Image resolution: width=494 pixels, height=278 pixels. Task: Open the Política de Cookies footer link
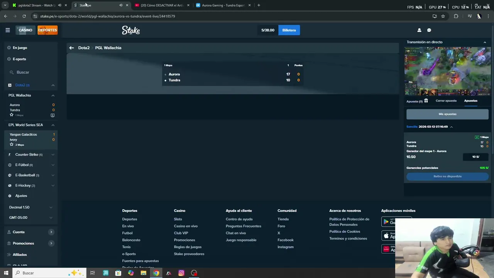click(345, 232)
